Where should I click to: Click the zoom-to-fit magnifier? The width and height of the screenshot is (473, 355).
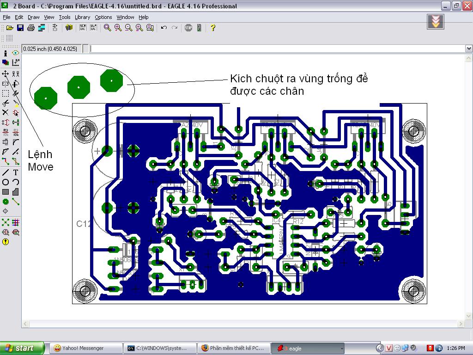pos(107,28)
